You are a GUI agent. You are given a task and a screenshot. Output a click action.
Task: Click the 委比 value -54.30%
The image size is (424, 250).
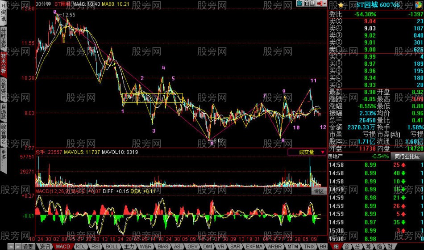tap(366, 14)
